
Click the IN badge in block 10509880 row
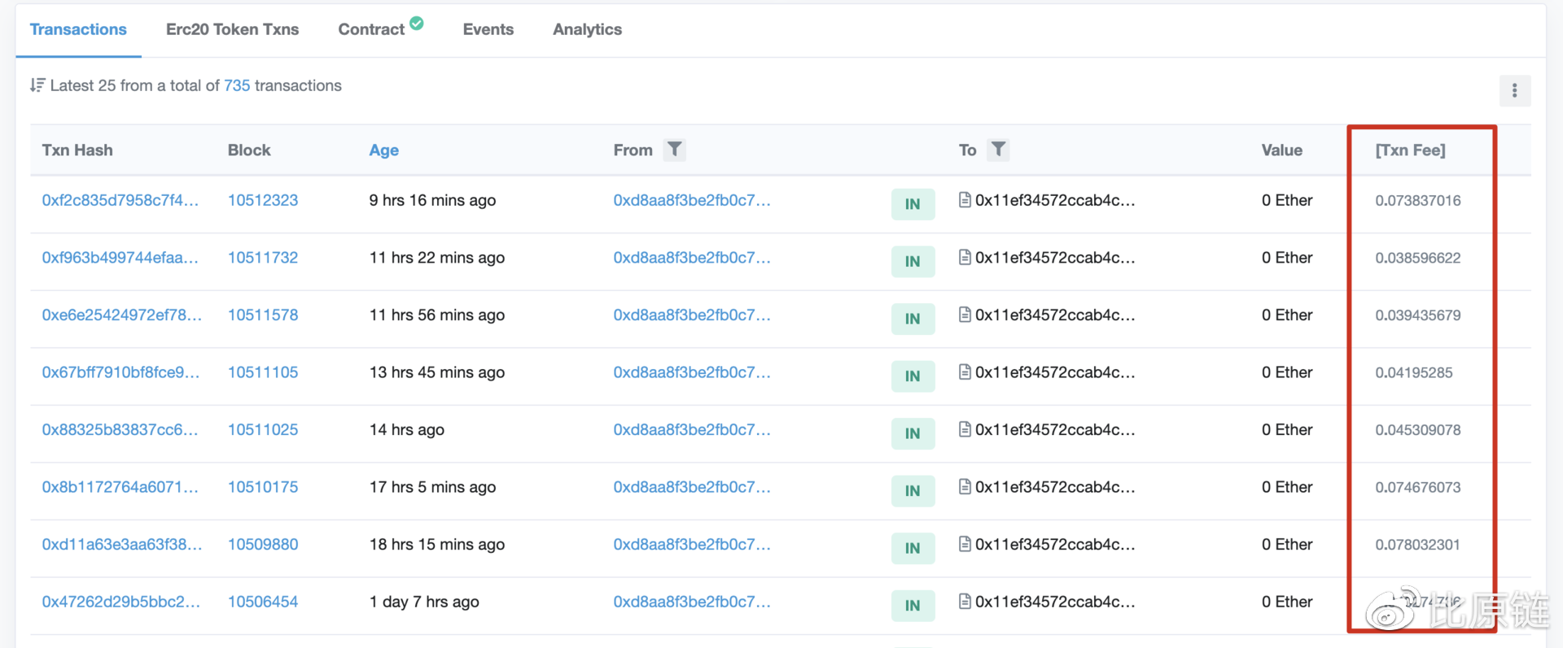(x=913, y=548)
